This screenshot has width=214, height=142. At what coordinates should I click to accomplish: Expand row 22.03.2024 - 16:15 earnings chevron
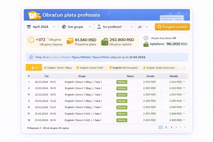(184, 94)
